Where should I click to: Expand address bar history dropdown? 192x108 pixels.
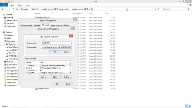coord(155,9)
